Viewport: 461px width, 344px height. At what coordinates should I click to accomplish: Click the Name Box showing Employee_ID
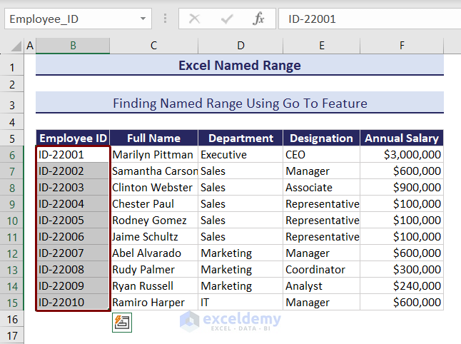click(71, 19)
